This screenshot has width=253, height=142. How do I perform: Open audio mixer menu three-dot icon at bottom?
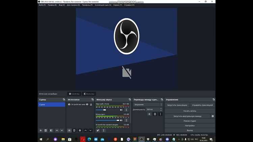click(x=104, y=131)
